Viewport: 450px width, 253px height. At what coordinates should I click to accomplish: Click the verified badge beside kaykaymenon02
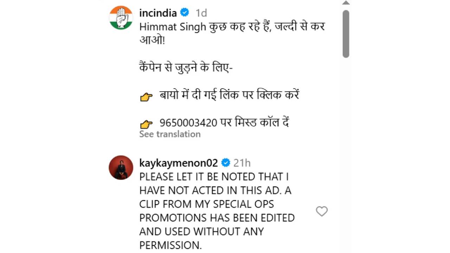pyautogui.click(x=226, y=163)
